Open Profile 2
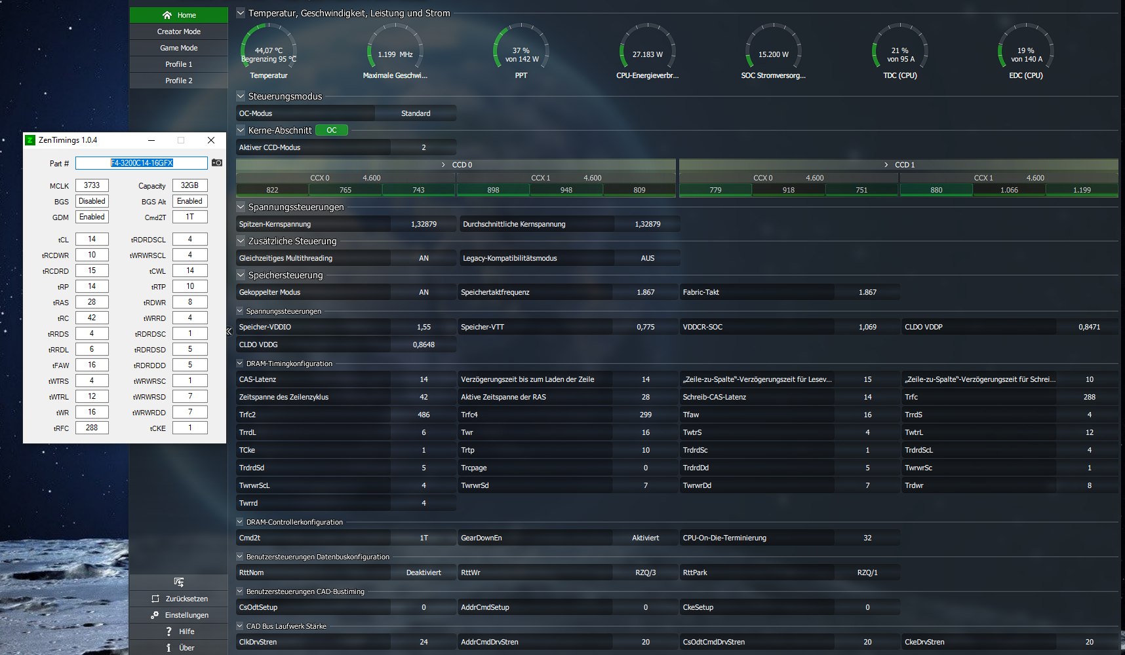The width and height of the screenshot is (1125, 655). coord(179,81)
